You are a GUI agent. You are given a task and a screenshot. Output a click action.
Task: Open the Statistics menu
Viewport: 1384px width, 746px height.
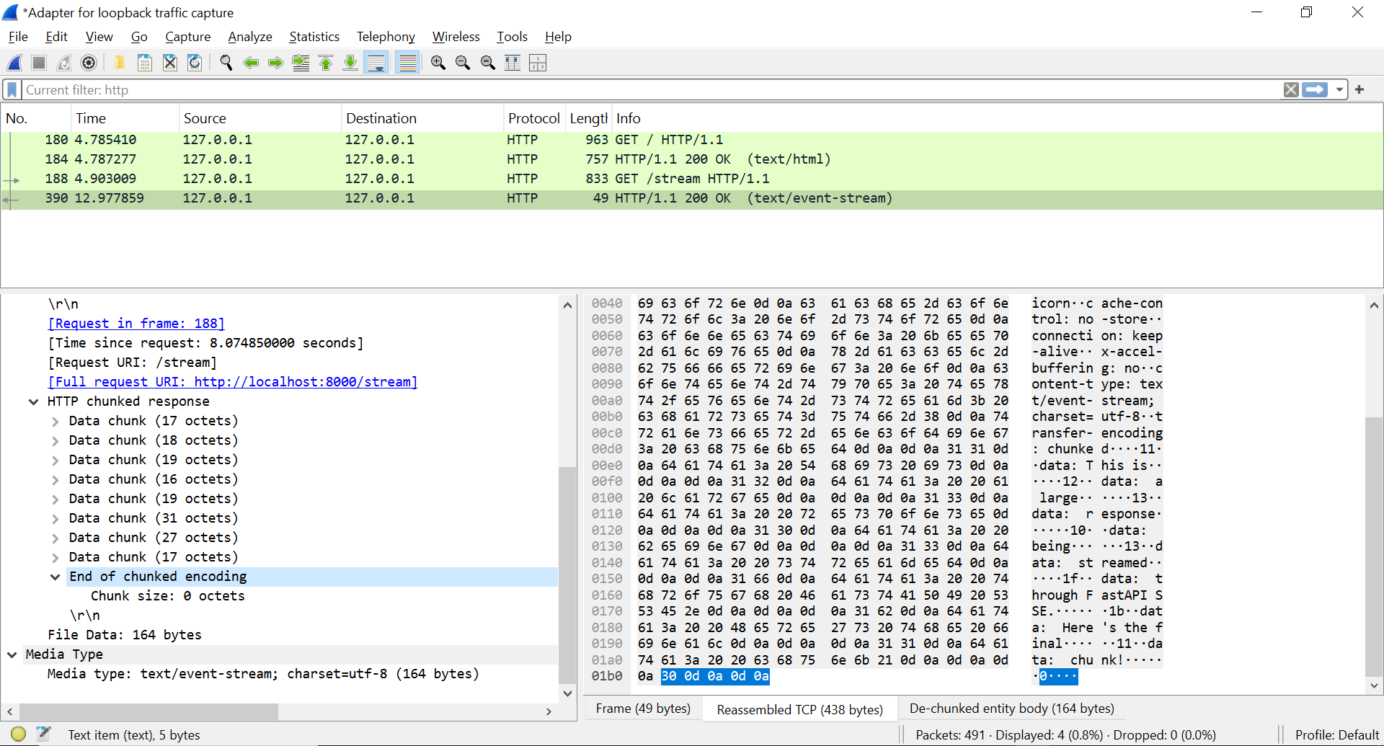click(314, 37)
